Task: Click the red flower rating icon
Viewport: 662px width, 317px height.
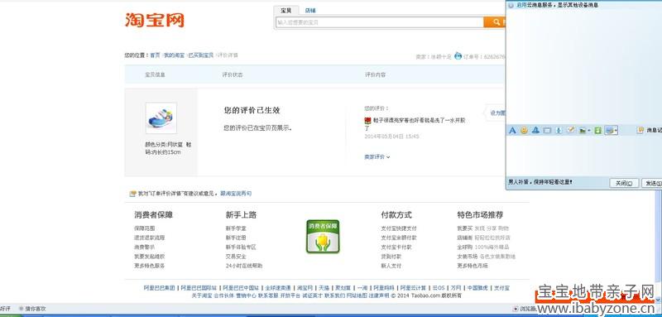Action: [367, 121]
